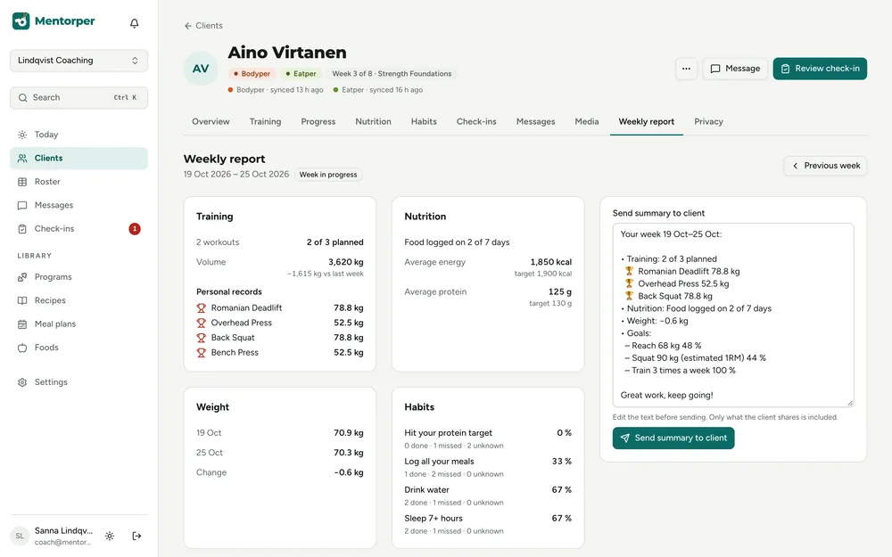Switch to the Messages tab

(x=535, y=121)
